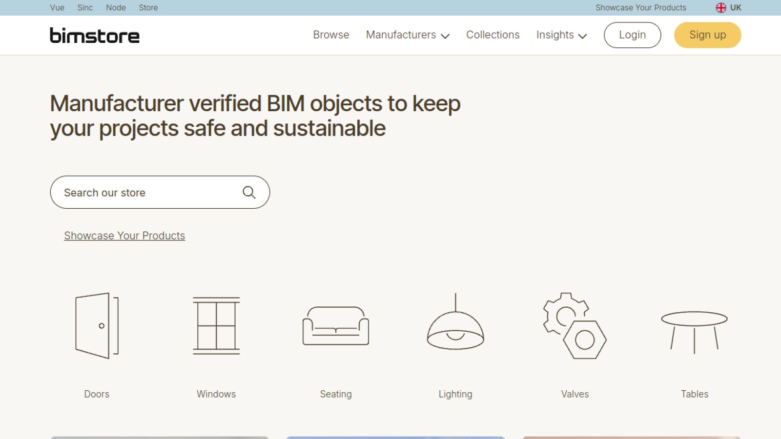Open the Browse menu item

[x=331, y=35]
